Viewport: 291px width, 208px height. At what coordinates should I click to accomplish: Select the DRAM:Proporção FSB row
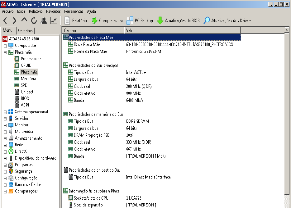(x=152, y=135)
